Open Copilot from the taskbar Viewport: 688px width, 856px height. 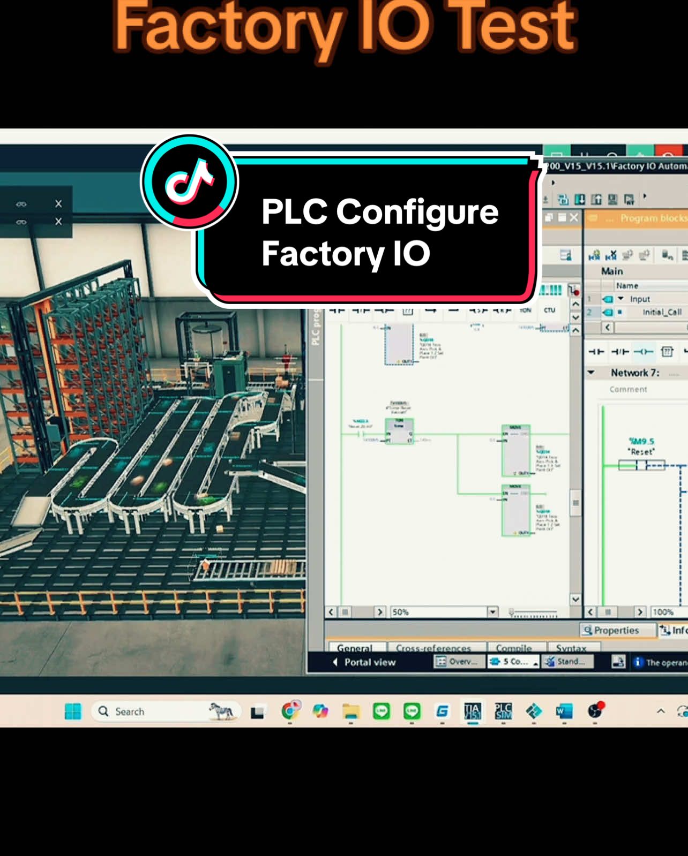click(320, 711)
